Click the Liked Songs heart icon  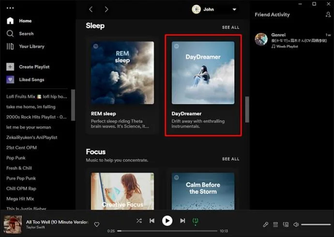(x=10, y=79)
